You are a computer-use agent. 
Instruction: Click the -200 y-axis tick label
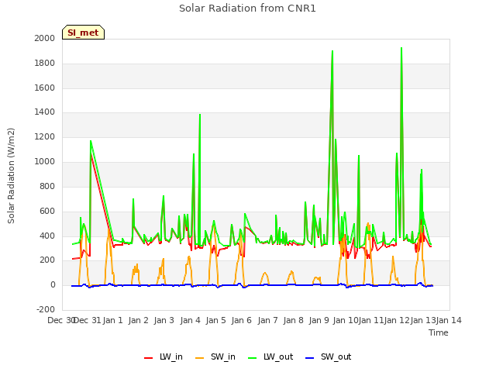click(46, 309)
